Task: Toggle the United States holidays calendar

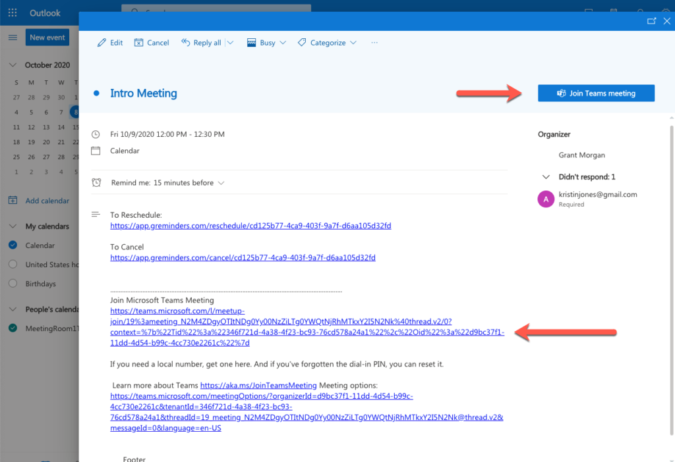Action: 13,265
